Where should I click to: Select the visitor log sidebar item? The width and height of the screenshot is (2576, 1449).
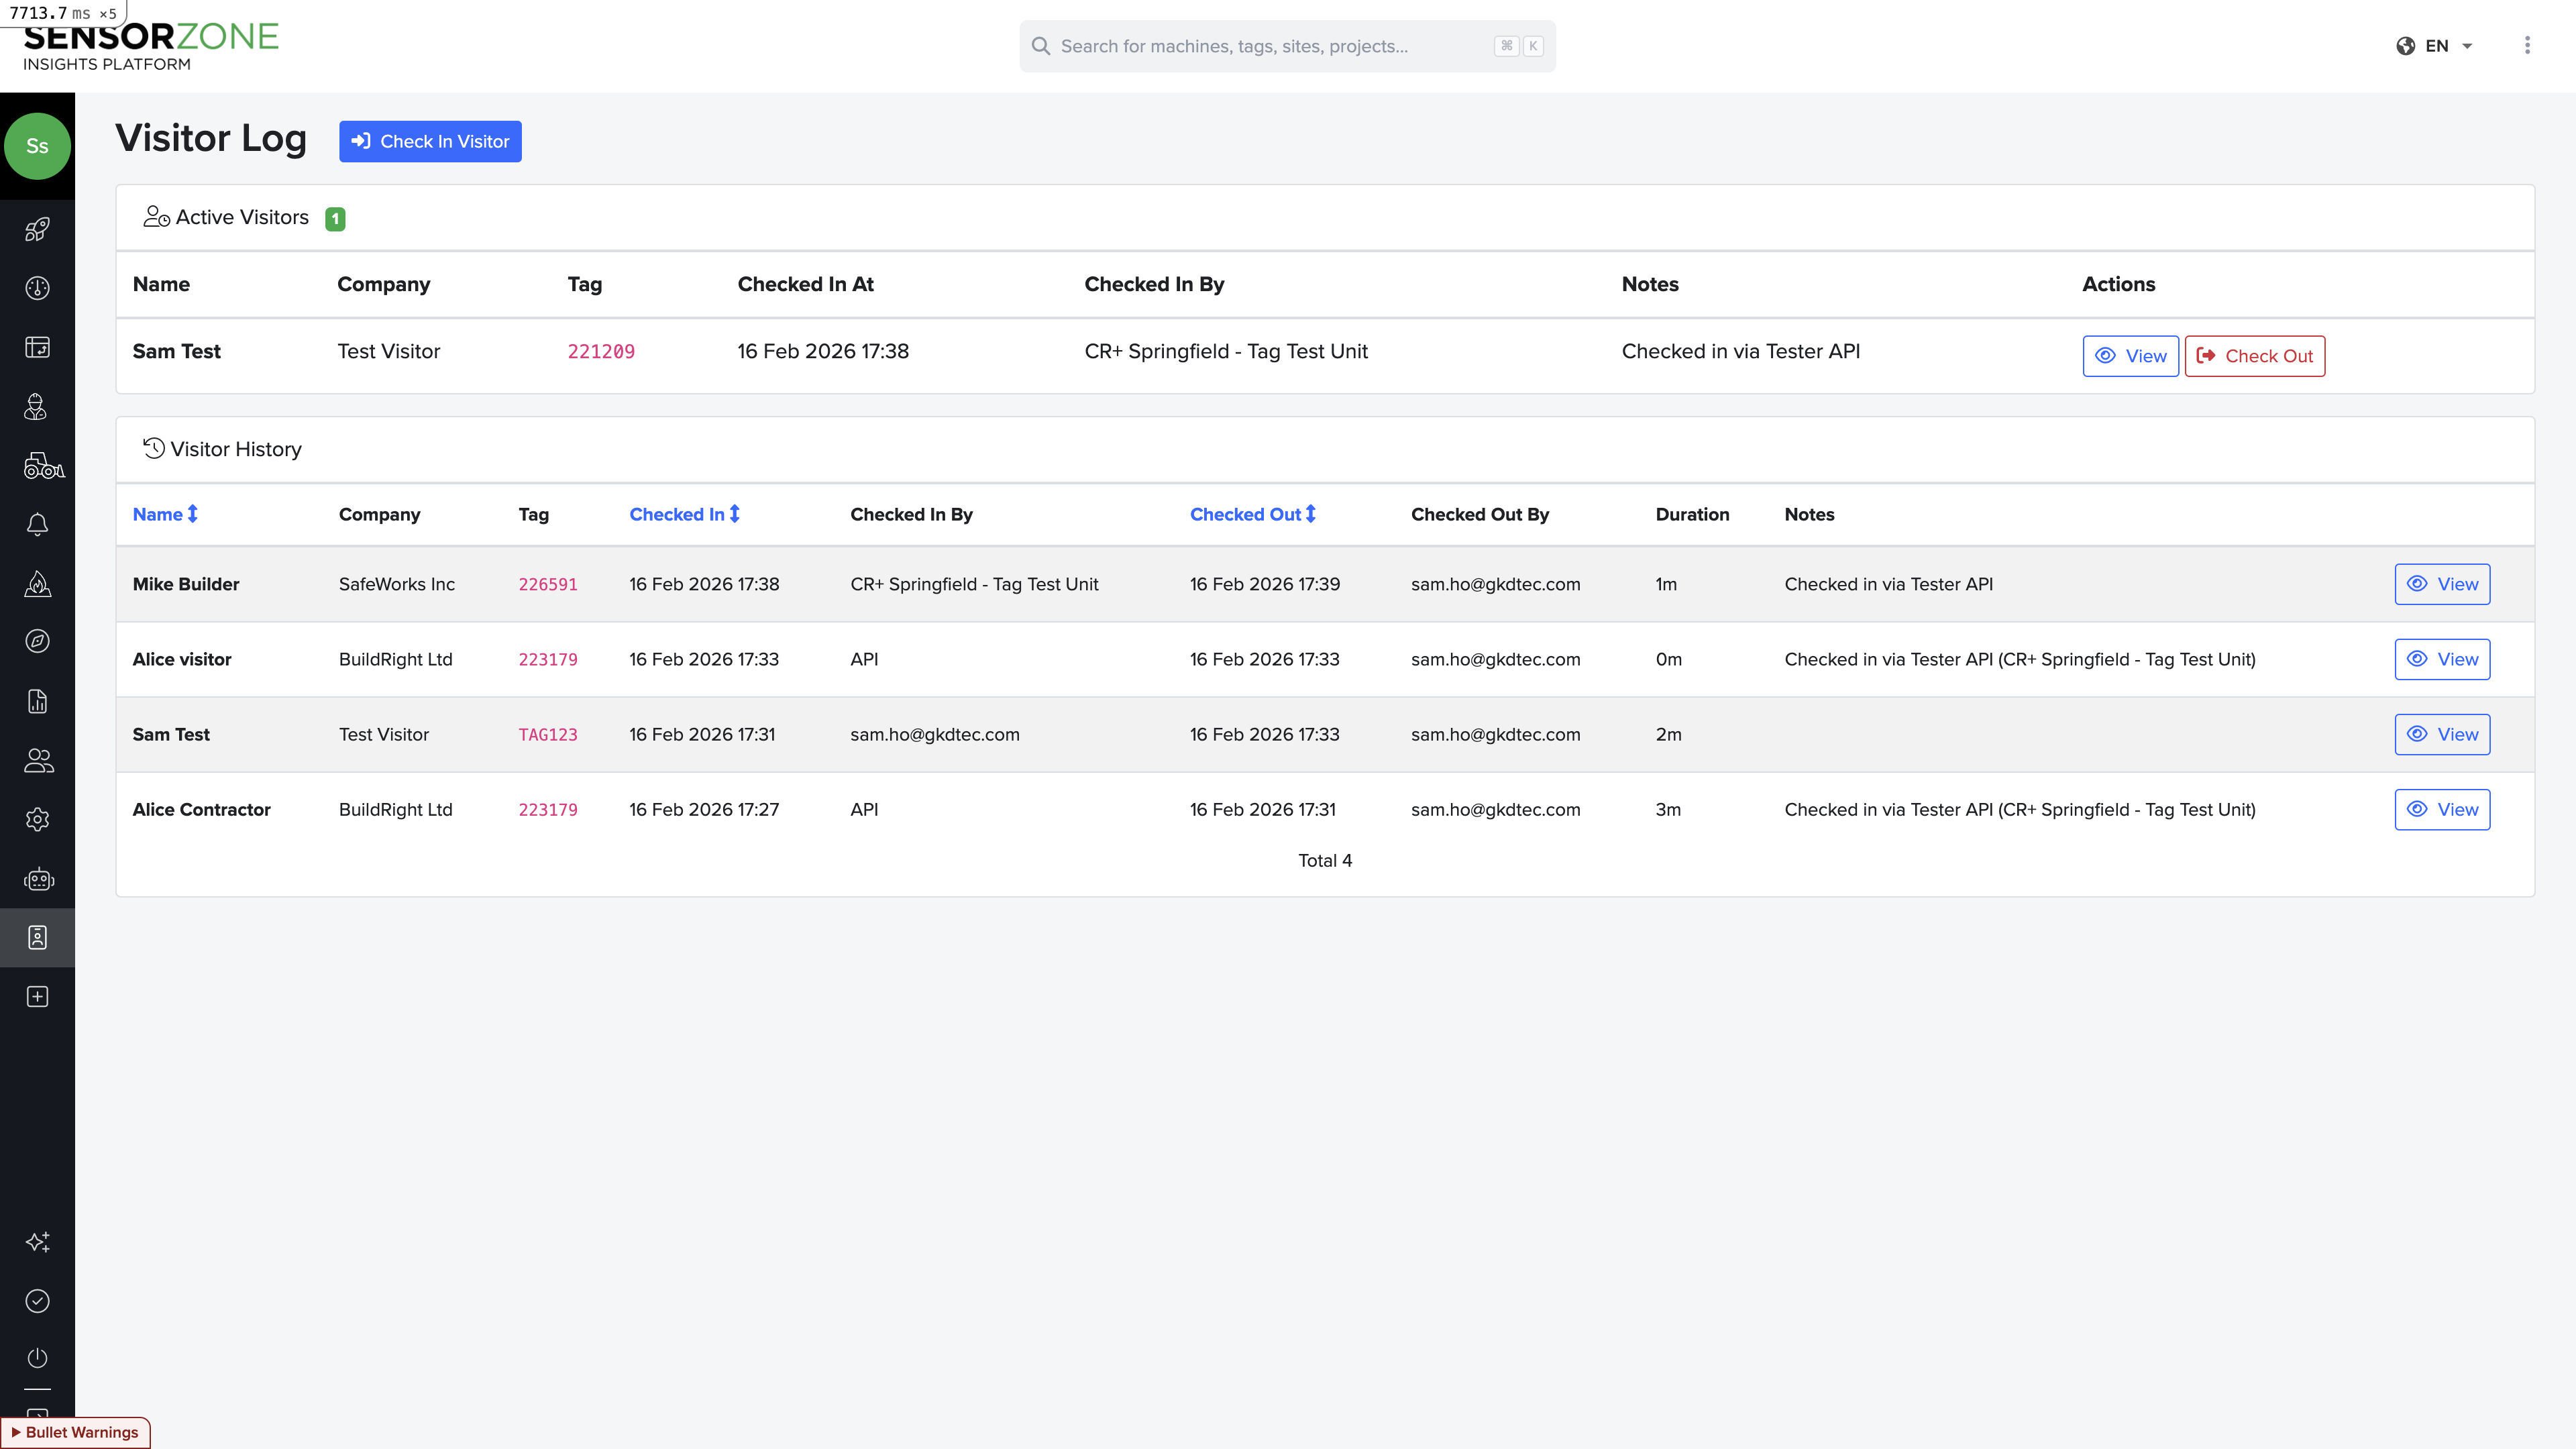click(x=37, y=937)
